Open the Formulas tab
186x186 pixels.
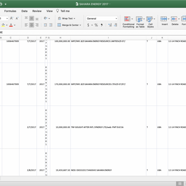10,11
